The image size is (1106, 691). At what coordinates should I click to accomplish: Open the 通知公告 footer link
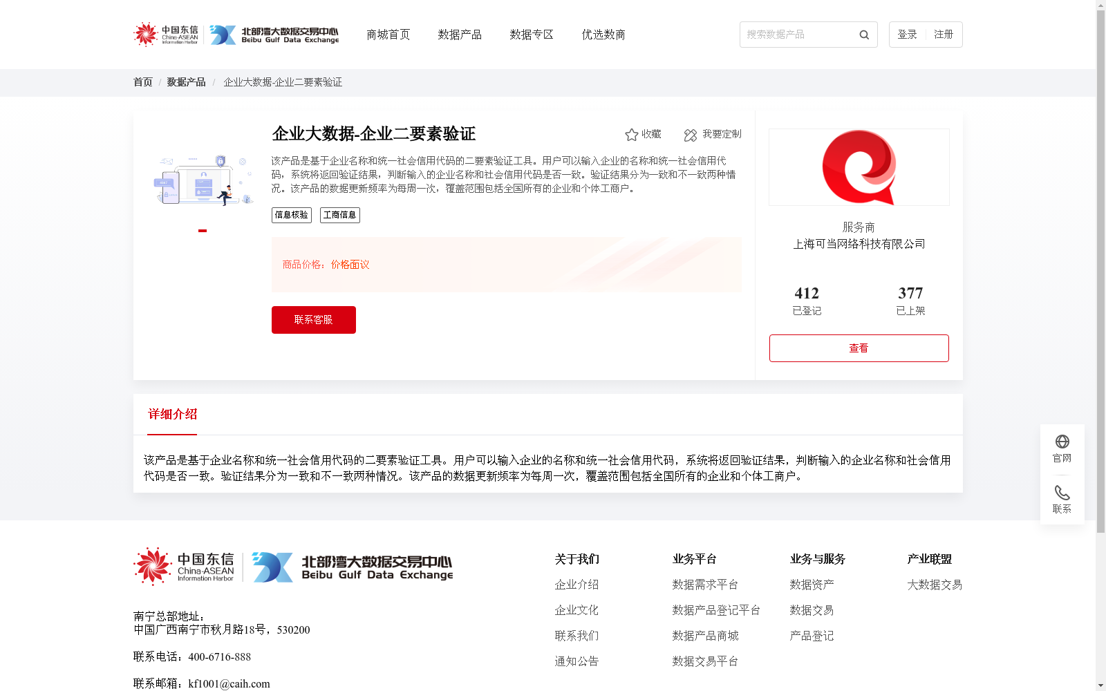pos(577,661)
